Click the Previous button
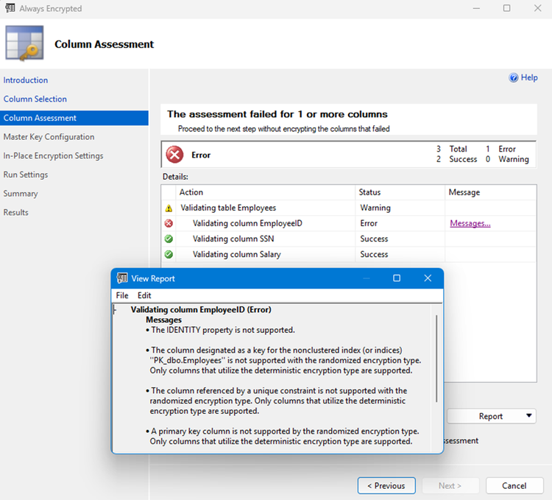The width and height of the screenshot is (552, 500). tap(386, 485)
